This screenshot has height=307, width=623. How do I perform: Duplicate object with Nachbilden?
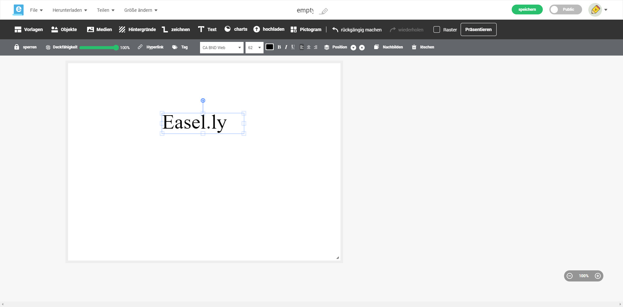[389, 47]
